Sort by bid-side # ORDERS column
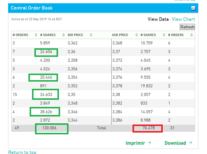The height and width of the screenshot is (154, 207). pyautogui.click(x=36, y=35)
